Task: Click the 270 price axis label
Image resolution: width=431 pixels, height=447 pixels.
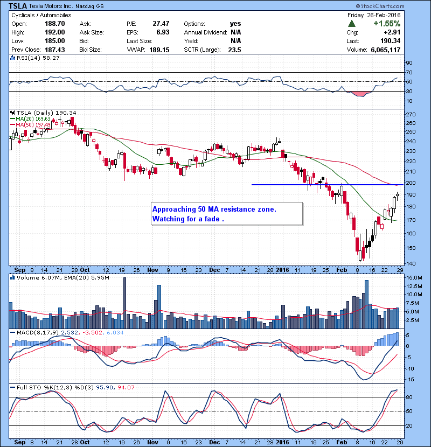Action: pyautogui.click(x=411, y=115)
